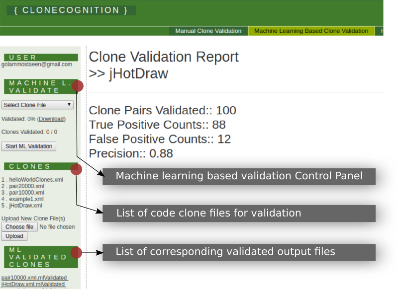Image resolution: width=398 pixels, height=289 pixels.
Task: Open the Select Clone File dropdown
Action: [38, 105]
